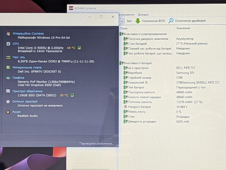Select the Стан Розрядка row
Screen dimensions: 226x170
(x=156, y=117)
